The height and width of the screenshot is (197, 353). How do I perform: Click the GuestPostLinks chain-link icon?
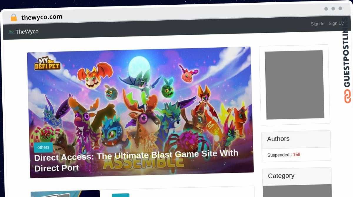(x=348, y=96)
